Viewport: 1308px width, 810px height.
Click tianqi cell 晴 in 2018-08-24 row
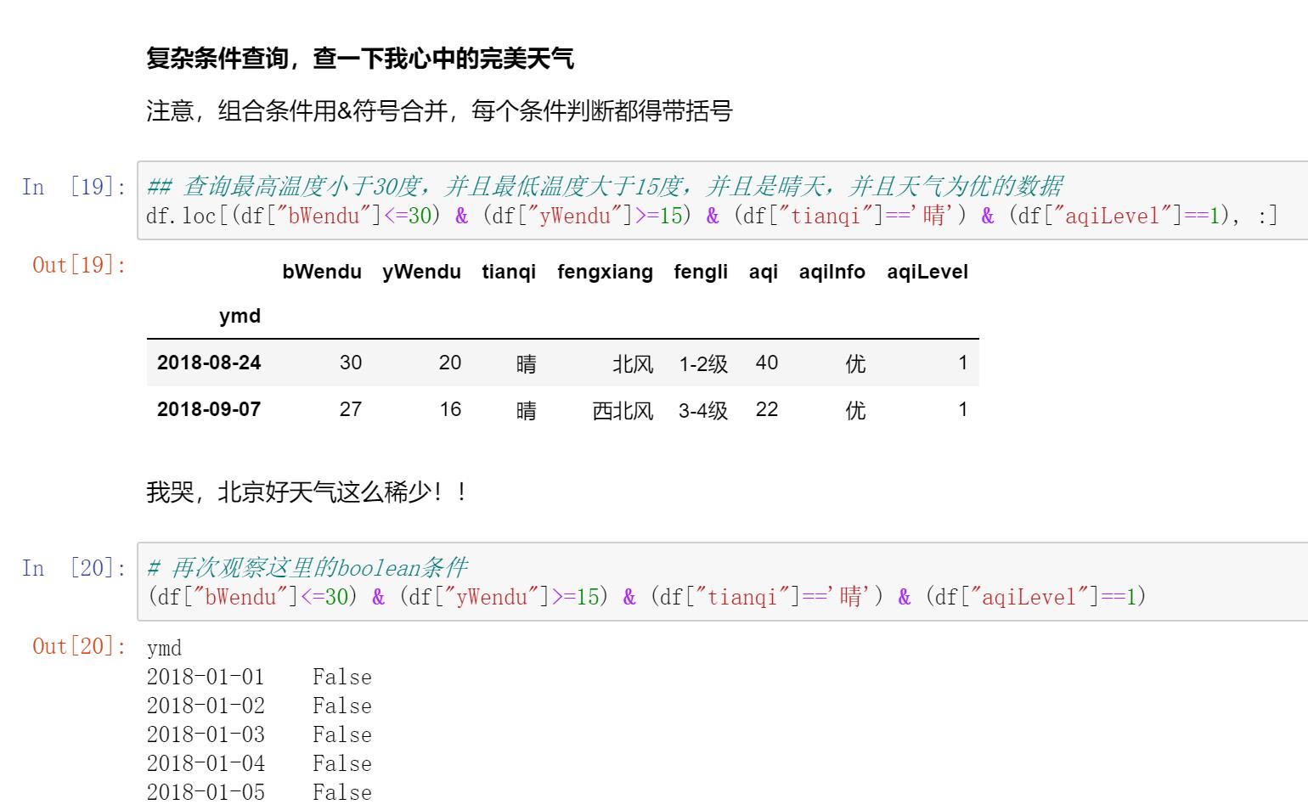527,363
